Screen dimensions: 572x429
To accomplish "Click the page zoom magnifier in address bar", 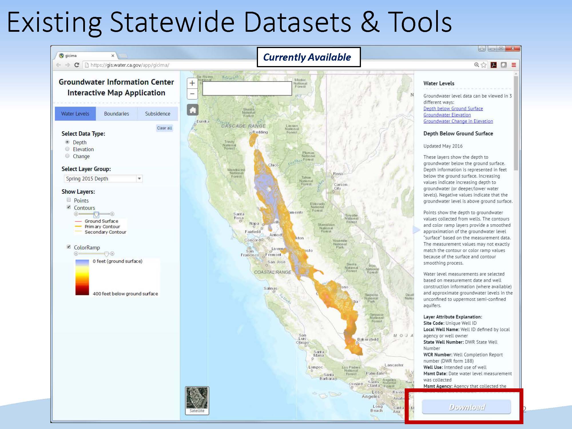I will (x=476, y=65).
